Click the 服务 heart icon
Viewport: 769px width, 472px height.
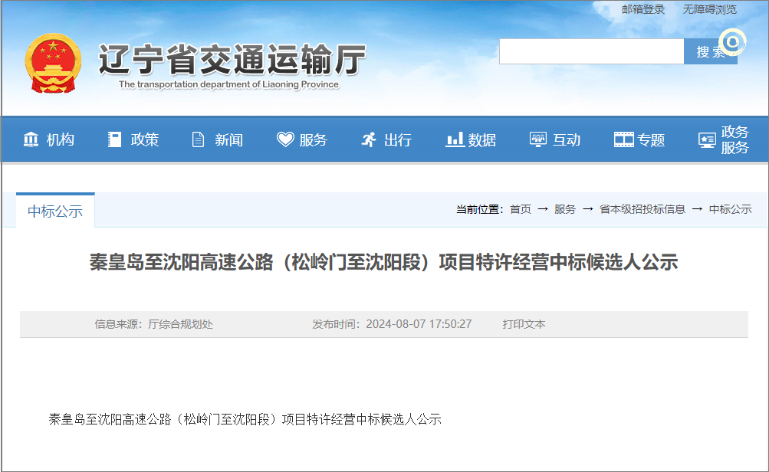285,139
